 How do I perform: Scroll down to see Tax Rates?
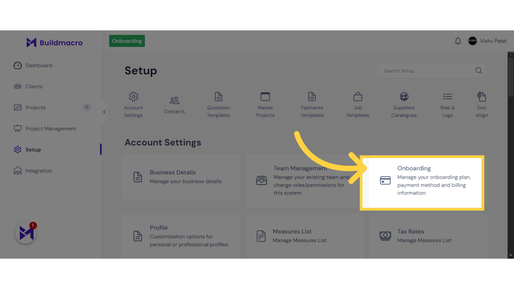click(x=411, y=231)
